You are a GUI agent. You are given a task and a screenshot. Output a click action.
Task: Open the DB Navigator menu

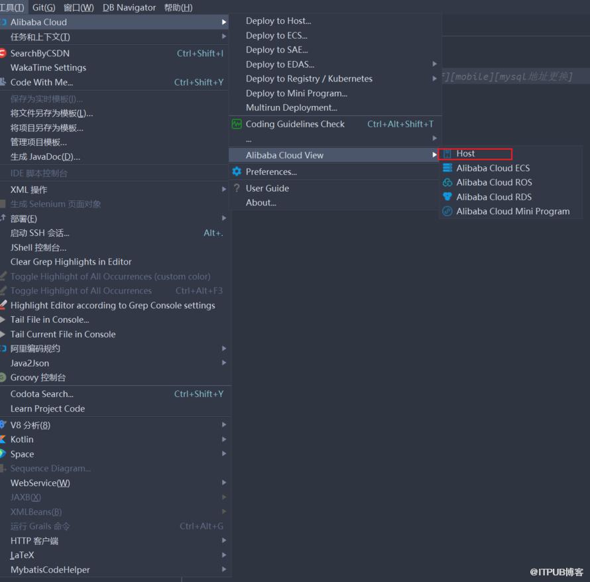click(129, 7)
